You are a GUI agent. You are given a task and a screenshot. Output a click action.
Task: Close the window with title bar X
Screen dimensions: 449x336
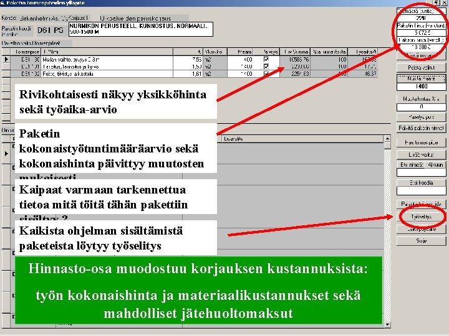point(445,2)
